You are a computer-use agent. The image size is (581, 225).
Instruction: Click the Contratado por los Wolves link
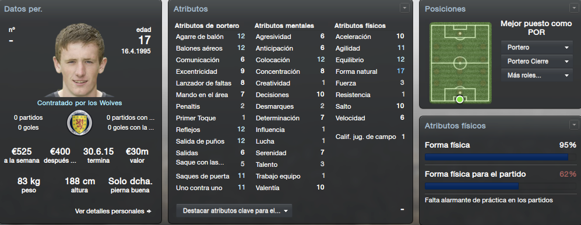[79, 103]
